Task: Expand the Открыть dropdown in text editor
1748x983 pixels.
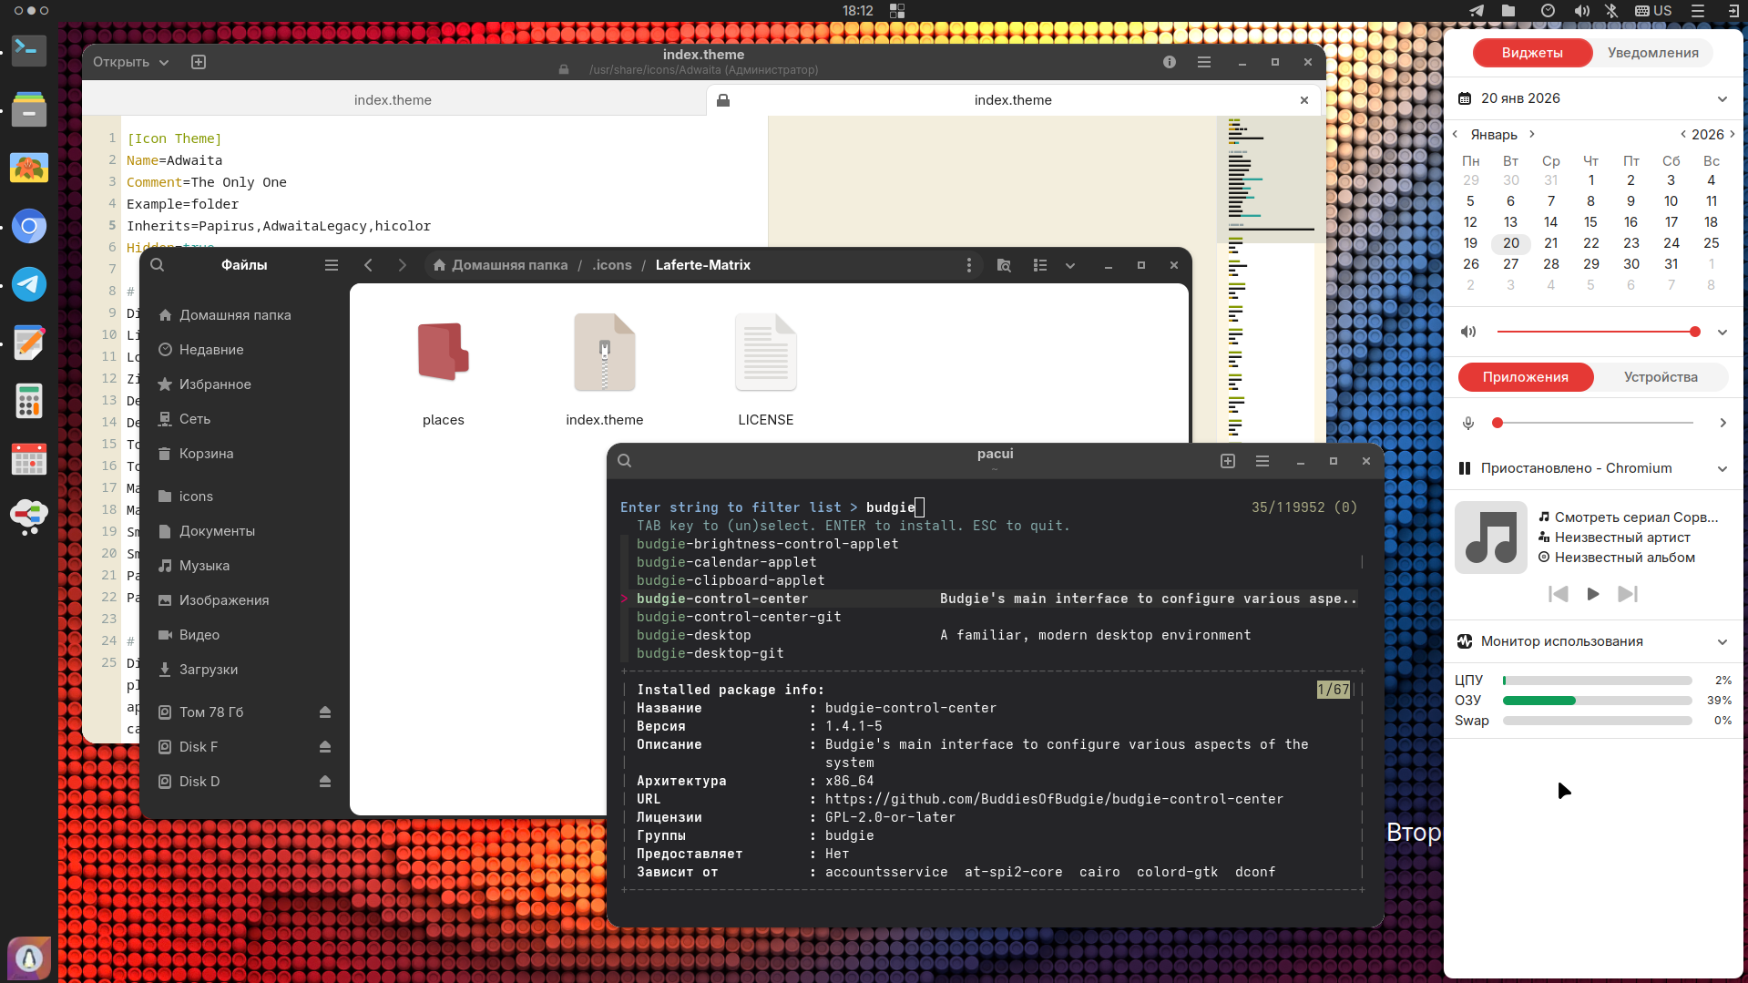Action: pos(131,62)
